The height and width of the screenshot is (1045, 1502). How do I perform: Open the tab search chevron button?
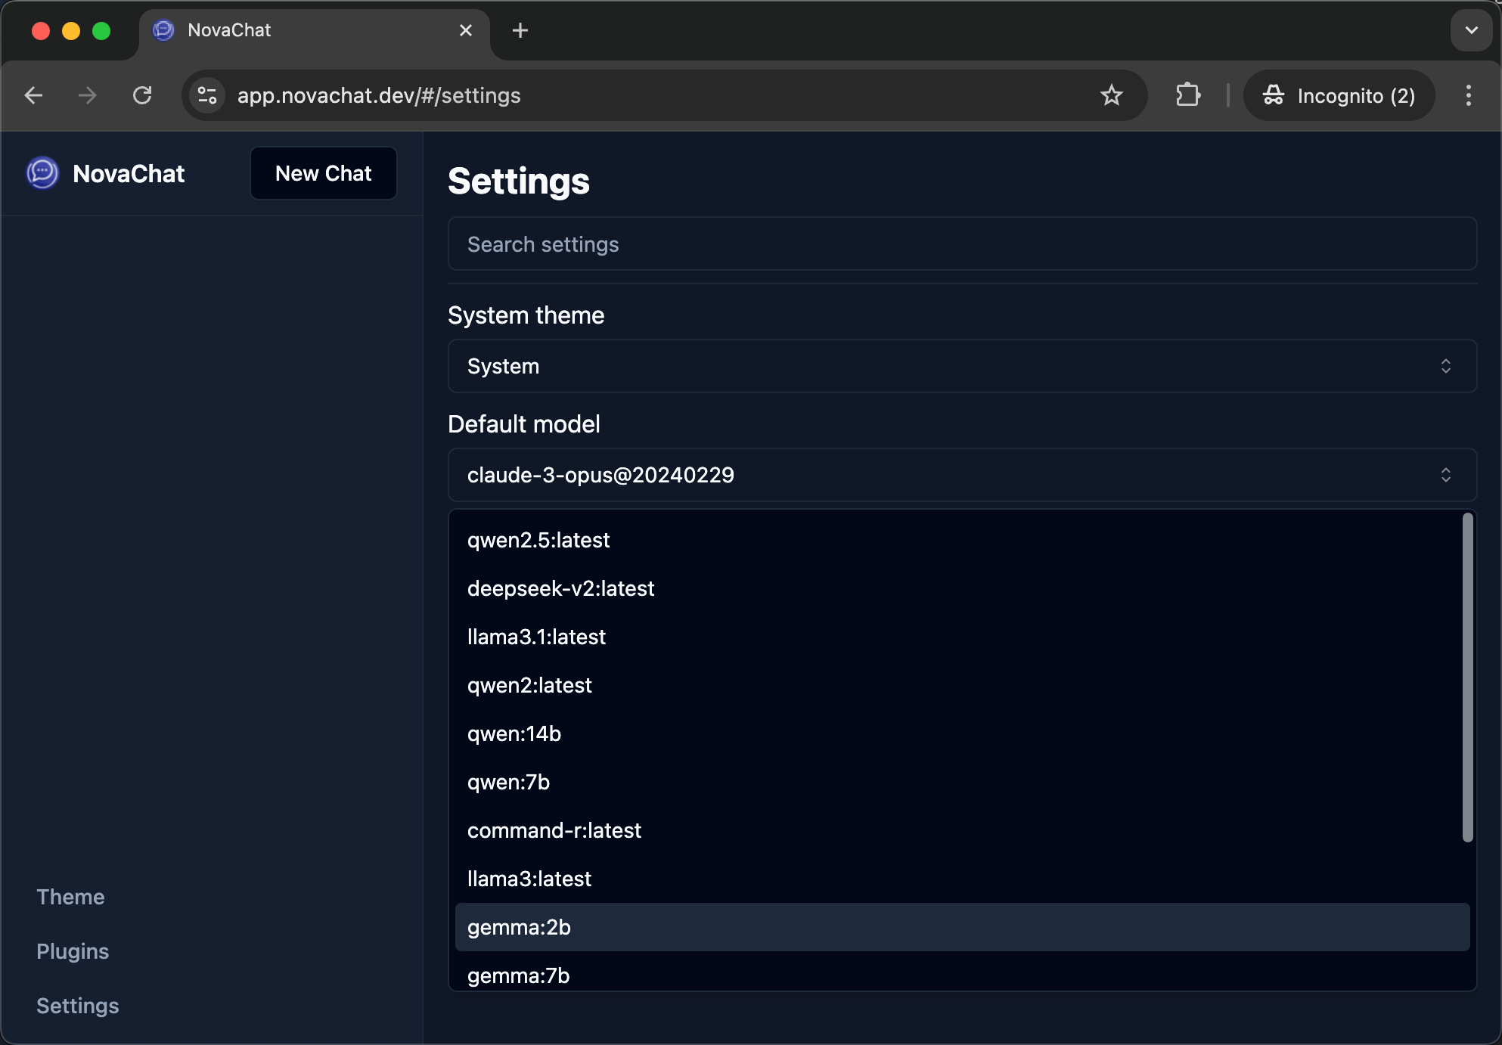(1471, 30)
